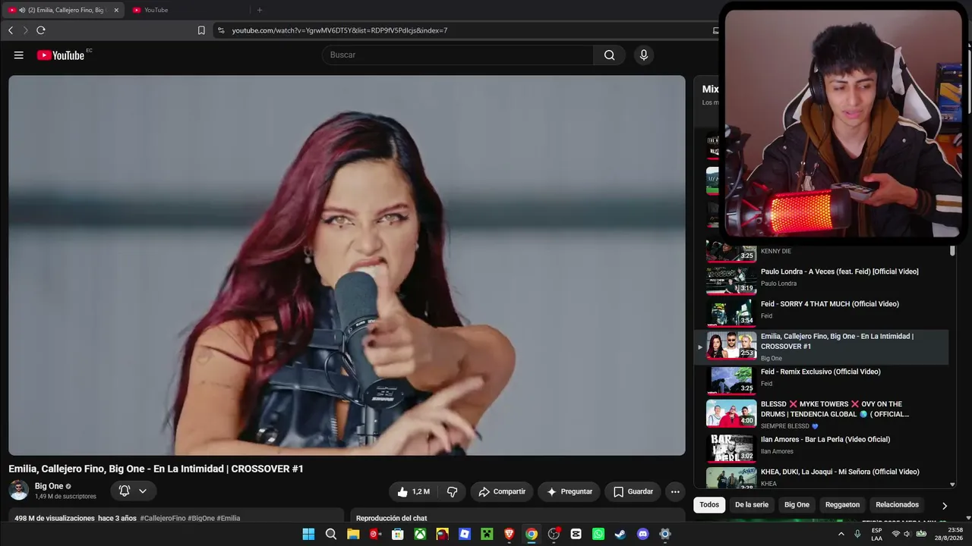The width and height of the screenshot is (972, 546).
Task: Click the Preguntar button
Action: pos(569,491)
